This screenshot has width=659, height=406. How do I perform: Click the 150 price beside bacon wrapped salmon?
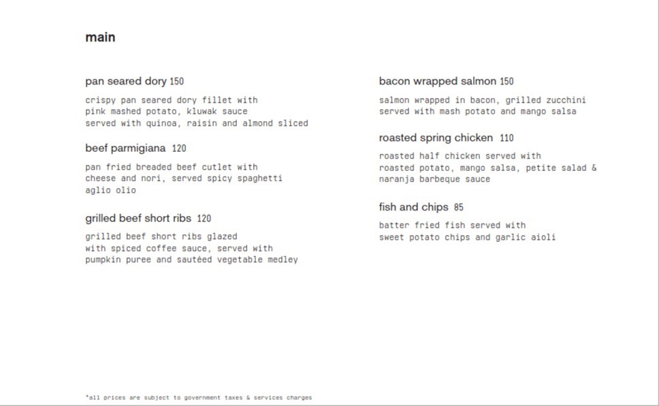507,81
